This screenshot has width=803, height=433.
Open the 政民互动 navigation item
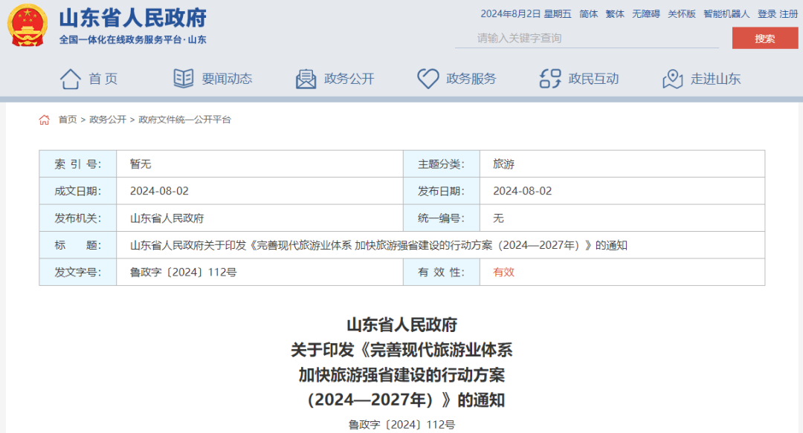(593, 79)
